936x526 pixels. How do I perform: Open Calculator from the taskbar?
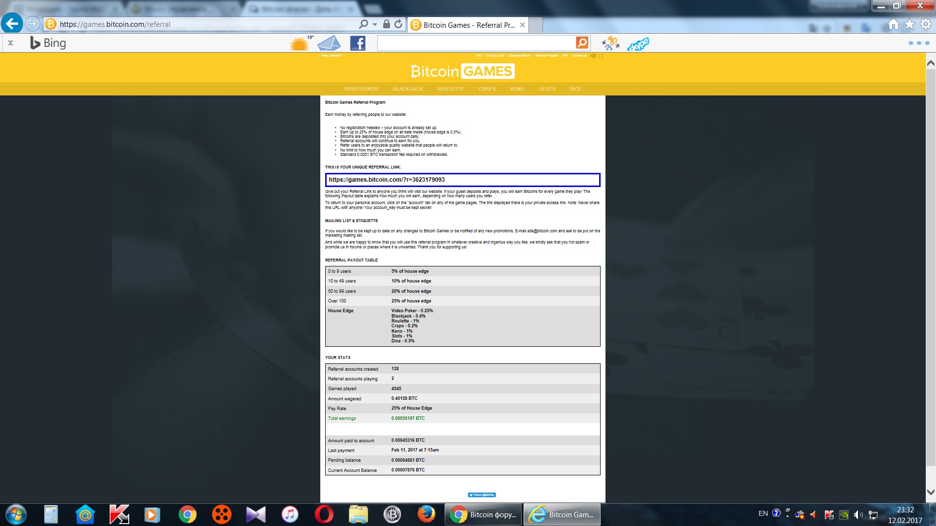51,514
